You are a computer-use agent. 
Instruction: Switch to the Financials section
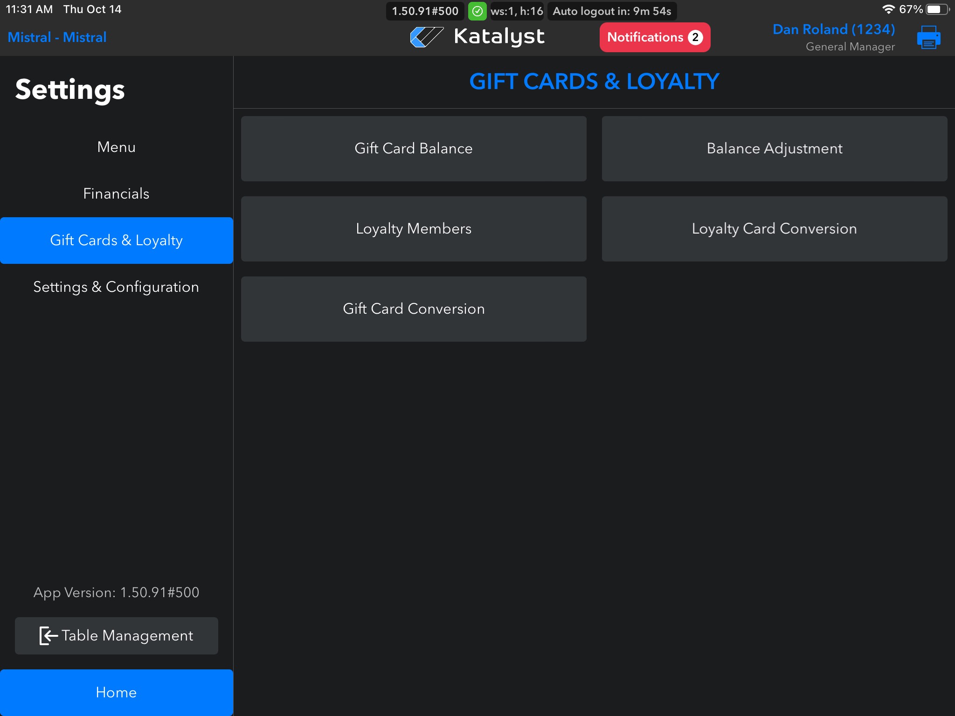click(116, 194)
